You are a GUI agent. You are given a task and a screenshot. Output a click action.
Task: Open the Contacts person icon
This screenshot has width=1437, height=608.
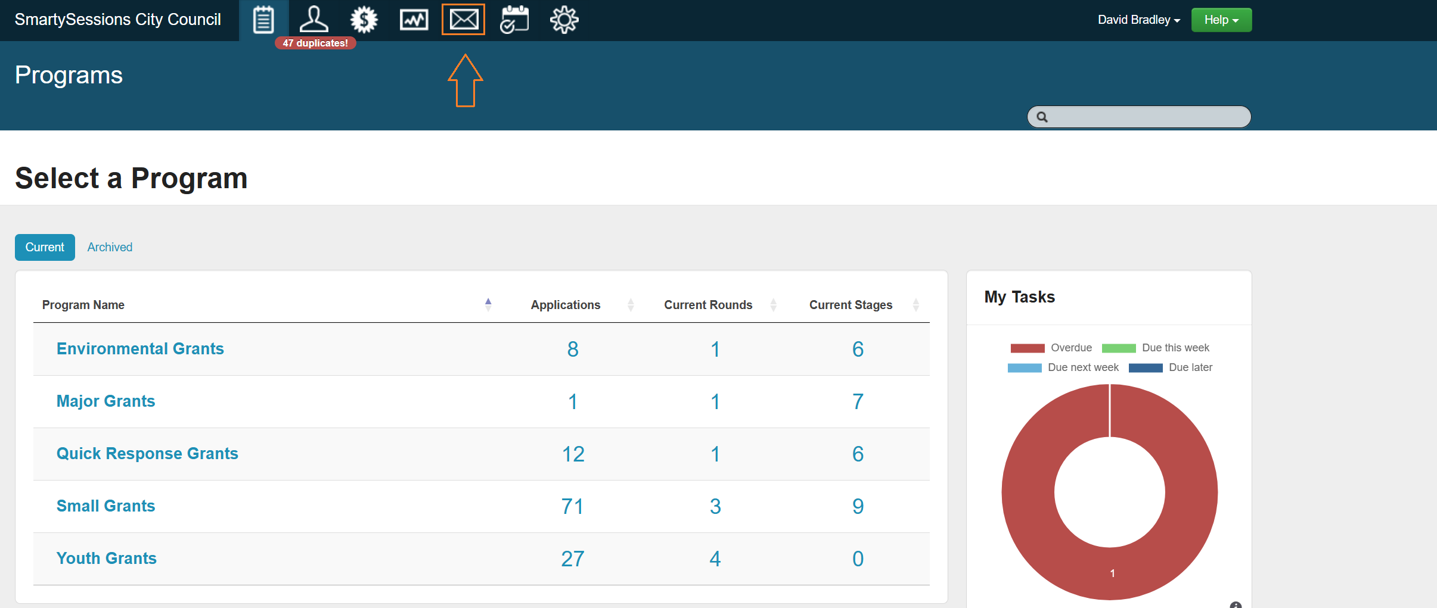pyautogui.click(x=314, y=20)
